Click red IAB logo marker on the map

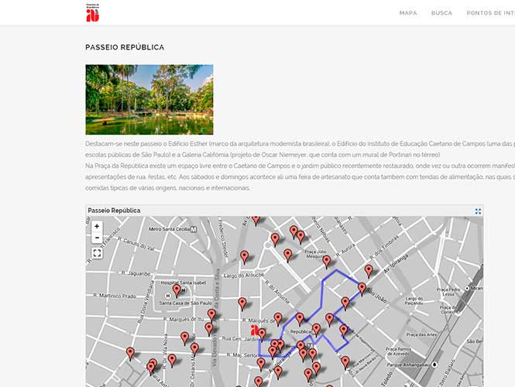pos(254,330)
